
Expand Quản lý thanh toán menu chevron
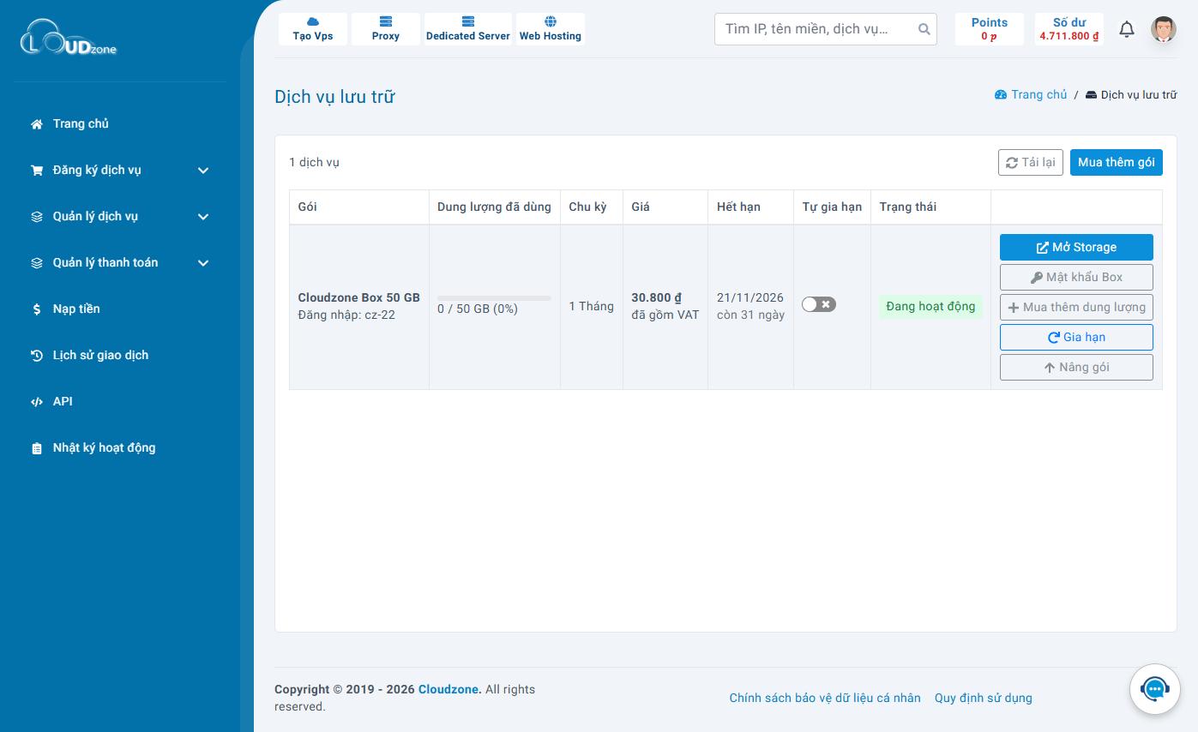203,263
